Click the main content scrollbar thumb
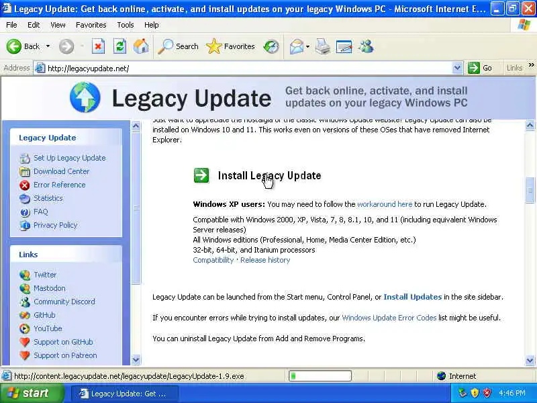 [530, 190]
